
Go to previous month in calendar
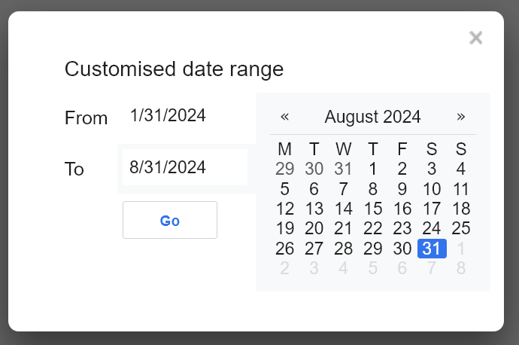click(x=285, y=117)
